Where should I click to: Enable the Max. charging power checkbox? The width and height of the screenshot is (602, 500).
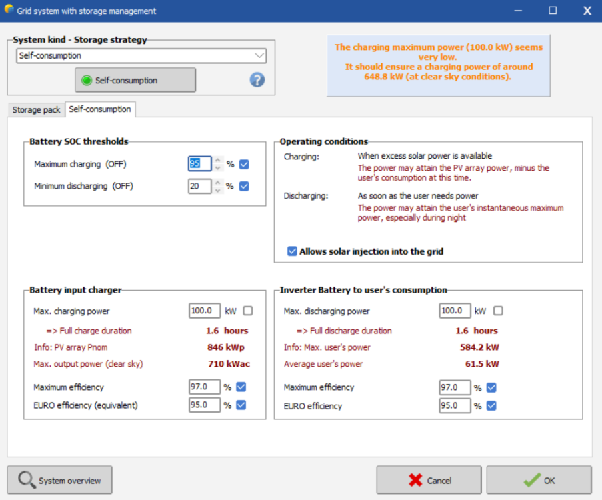tap(248, 311)
